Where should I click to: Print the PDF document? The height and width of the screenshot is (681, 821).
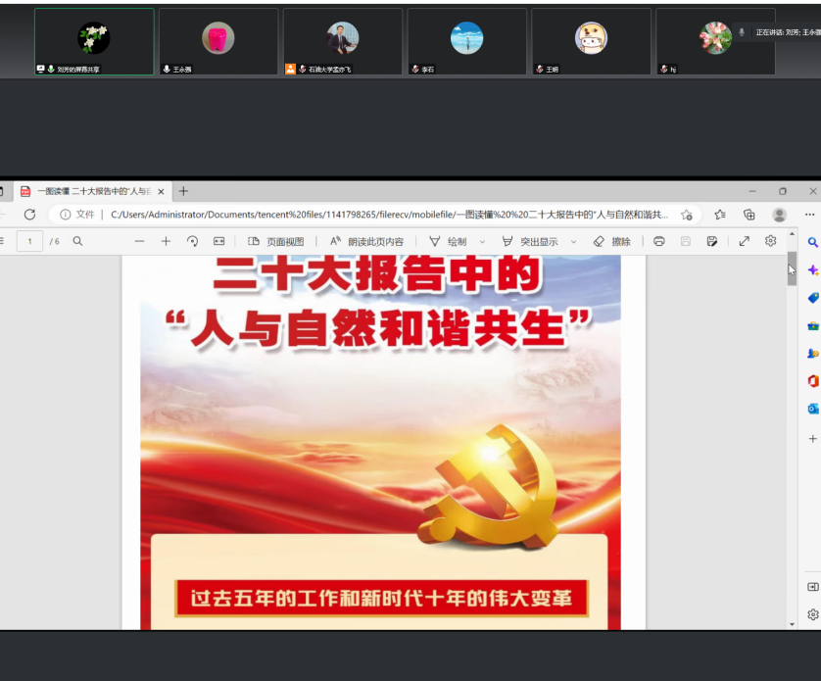click(659, 241)
